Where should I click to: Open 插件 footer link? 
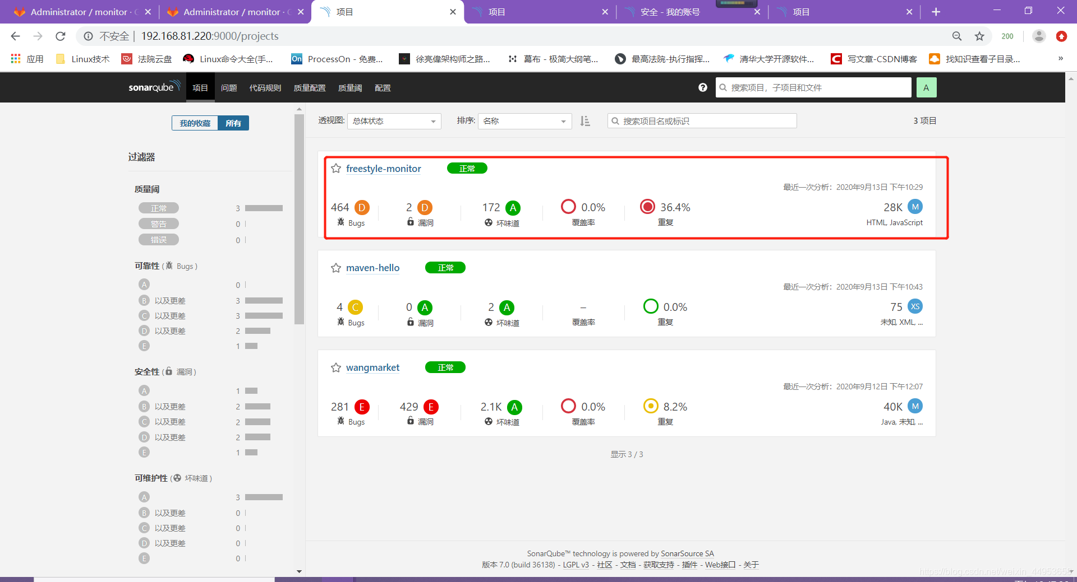[x=689, y=565]
